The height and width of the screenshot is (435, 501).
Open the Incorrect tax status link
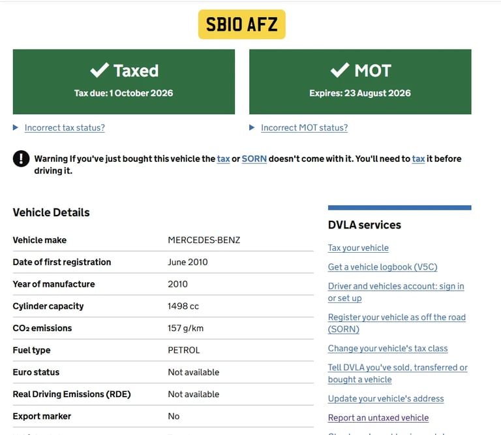[x=65, y=127]
